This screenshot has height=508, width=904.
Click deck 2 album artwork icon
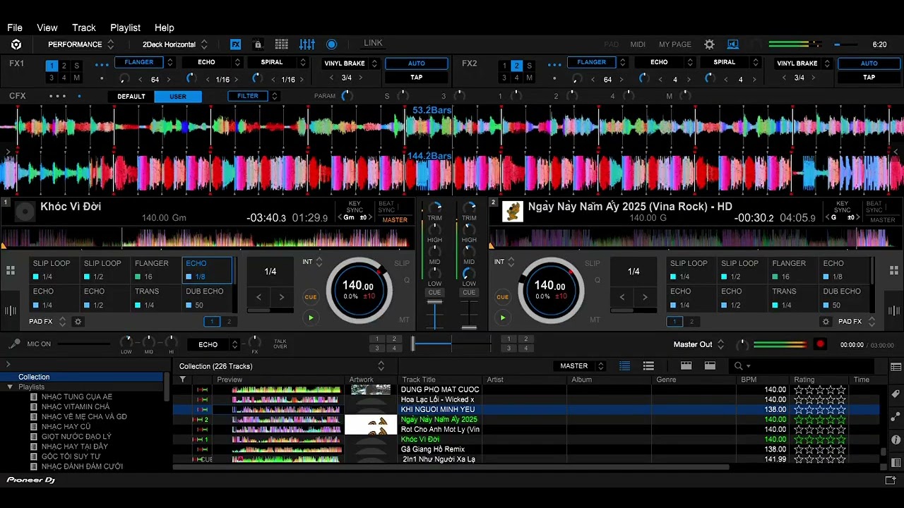(513, 211)
